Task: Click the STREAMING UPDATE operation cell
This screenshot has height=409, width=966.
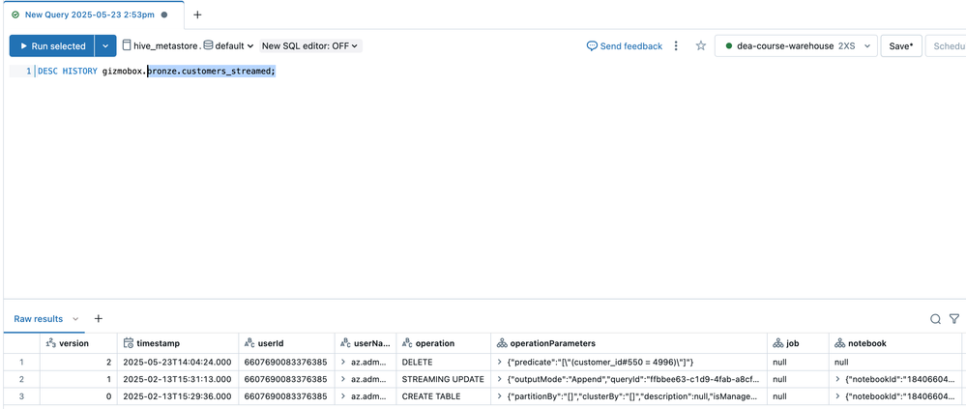Action: click(x=443, y=379)
